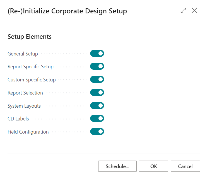The height and width of the screenshot is (179, 207).
Task: Select the General Setup label
Action: tap(23, 54)
